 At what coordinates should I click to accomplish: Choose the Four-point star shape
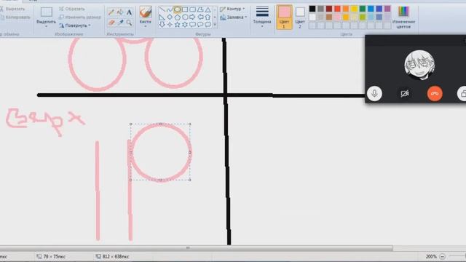pyautogui.click(x=170, y=25)
